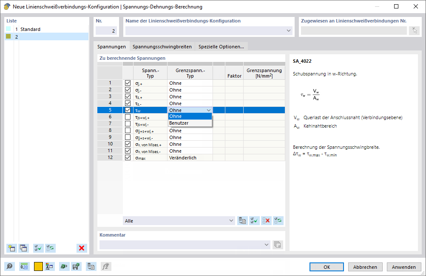Click the Spann.-Typ column header
Viewport: 426px width, 276px height.
point(150,72)
